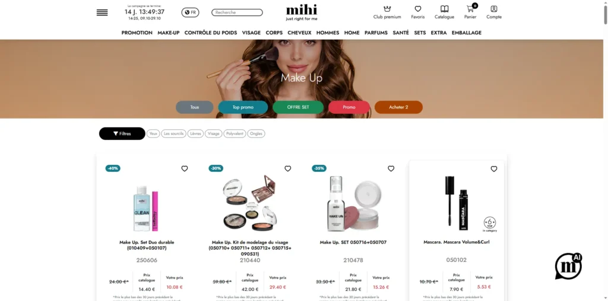This screenshot has height=301, width=608.
Task: Open the SET 050716+050707 product image
Action: (x=353, y=204)
